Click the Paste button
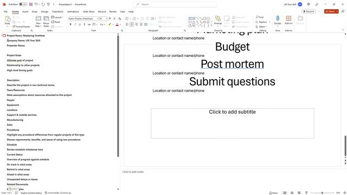347x195 pixels. 7,21
